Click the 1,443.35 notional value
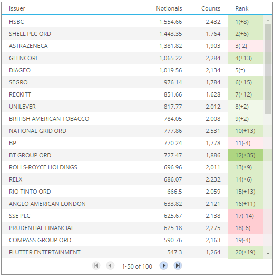 170,34
